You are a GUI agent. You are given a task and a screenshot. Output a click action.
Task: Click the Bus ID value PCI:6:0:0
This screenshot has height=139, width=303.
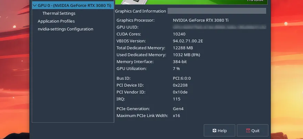tap(181, 78)
